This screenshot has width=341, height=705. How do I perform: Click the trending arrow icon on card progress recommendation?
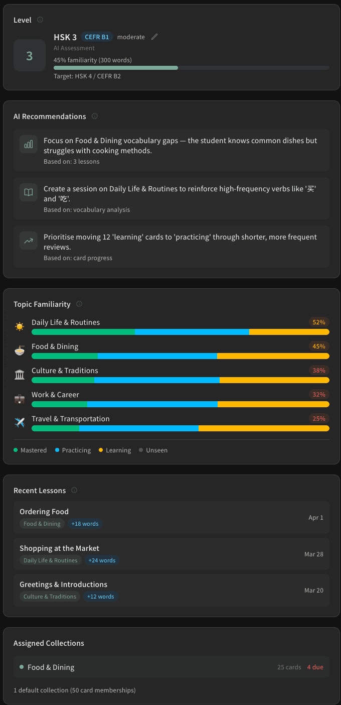tap(29, 241)
